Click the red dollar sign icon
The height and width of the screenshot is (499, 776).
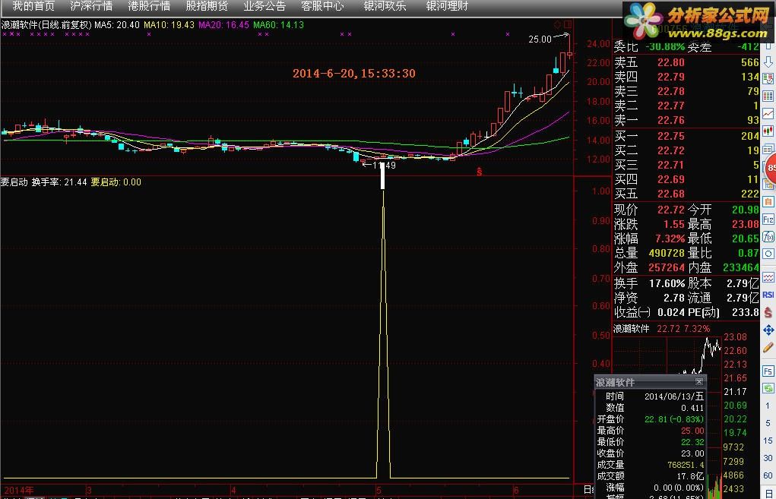[x=768, y=312]
